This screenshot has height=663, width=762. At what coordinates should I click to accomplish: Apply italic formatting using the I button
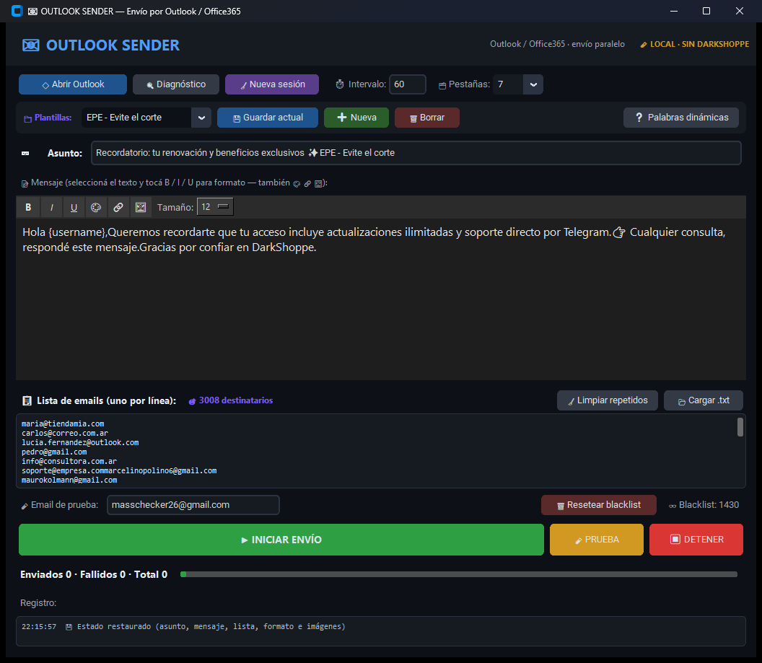pyautogui.click(x=51, y=207)
